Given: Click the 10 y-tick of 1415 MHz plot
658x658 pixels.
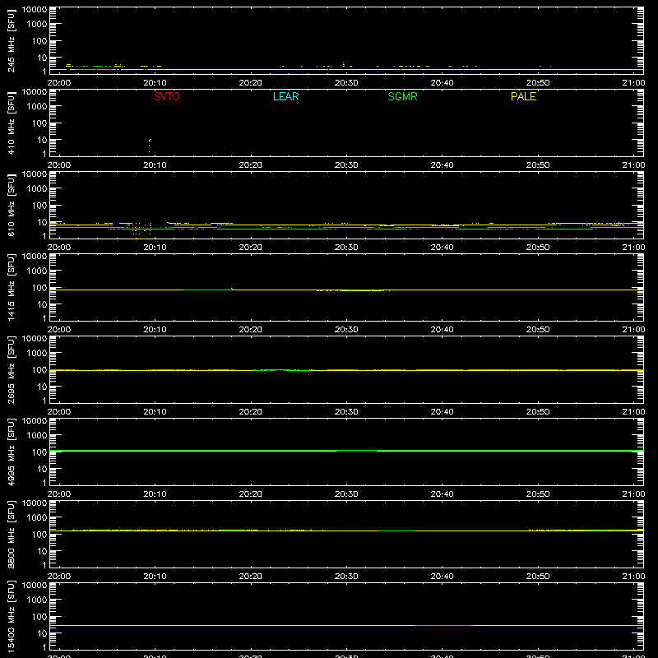Looking at the screenshot, I should 42,304.
